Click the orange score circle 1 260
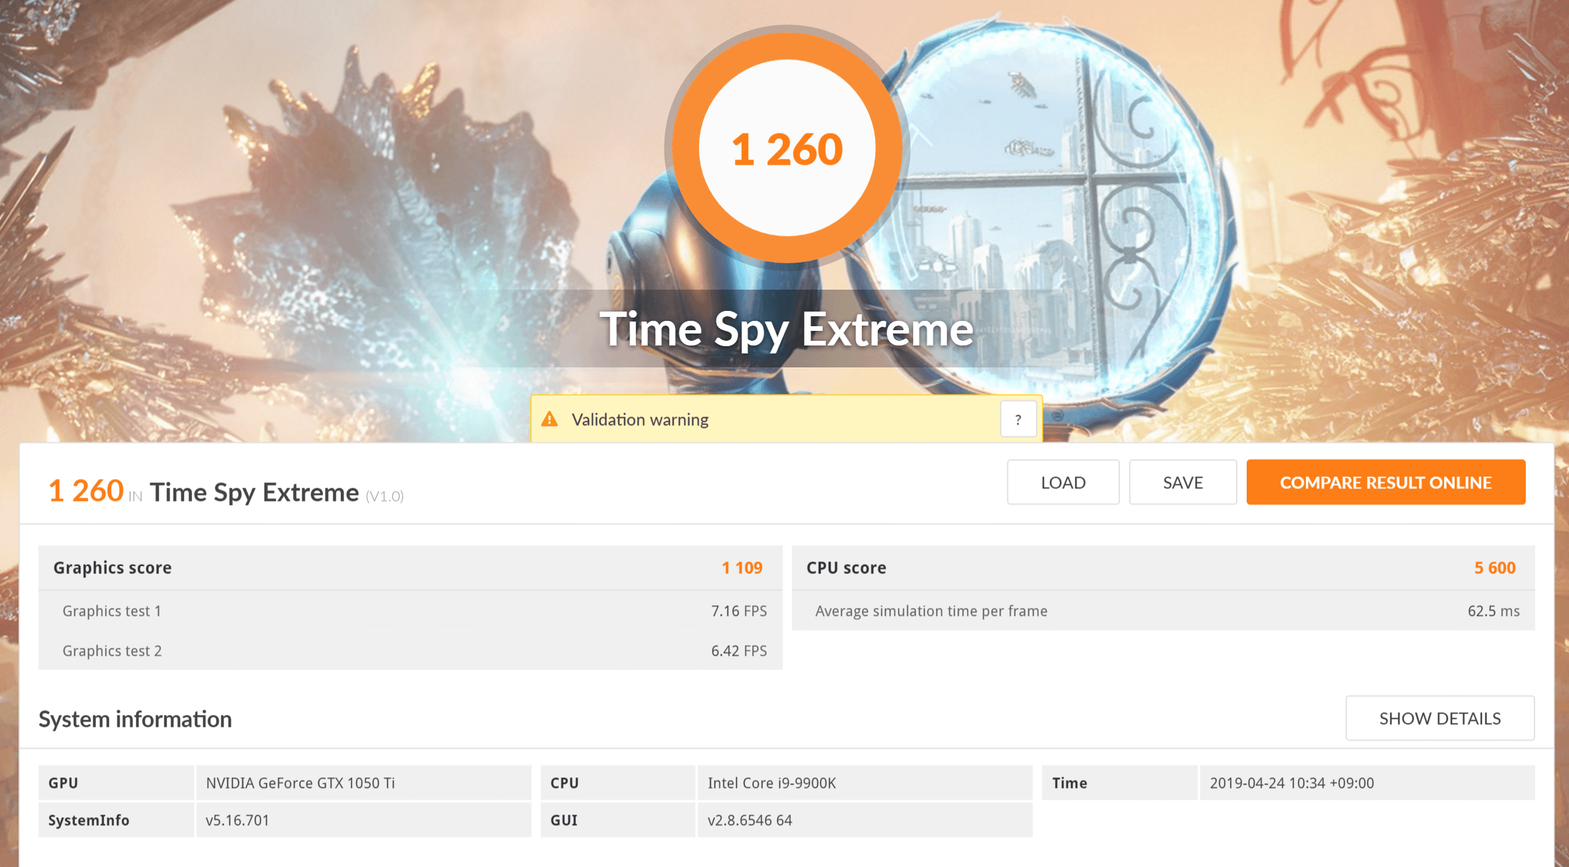This screenshot has width=1569, height=867. [787, 148]
